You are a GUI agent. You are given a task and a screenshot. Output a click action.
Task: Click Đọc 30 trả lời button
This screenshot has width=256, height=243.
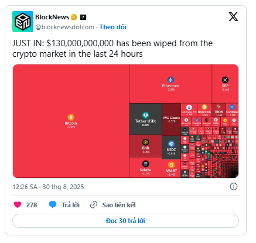125,221
